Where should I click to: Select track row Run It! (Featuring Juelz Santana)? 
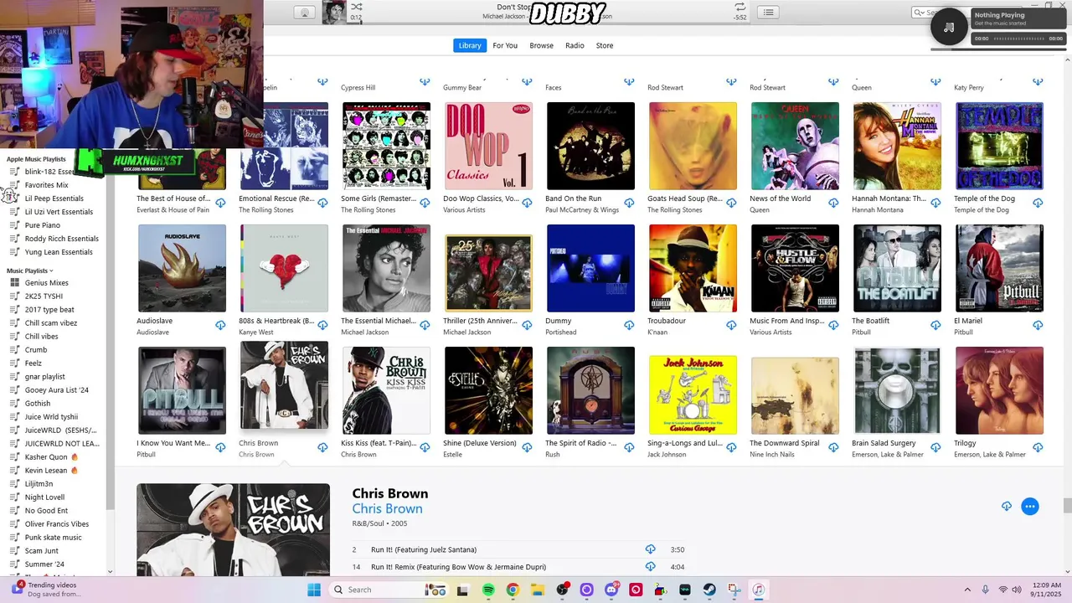tap(518, 549)
